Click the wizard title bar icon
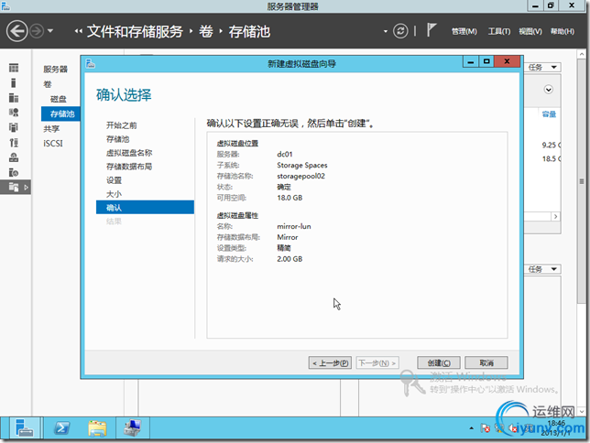Screen dimensions: 590x443 91,63
